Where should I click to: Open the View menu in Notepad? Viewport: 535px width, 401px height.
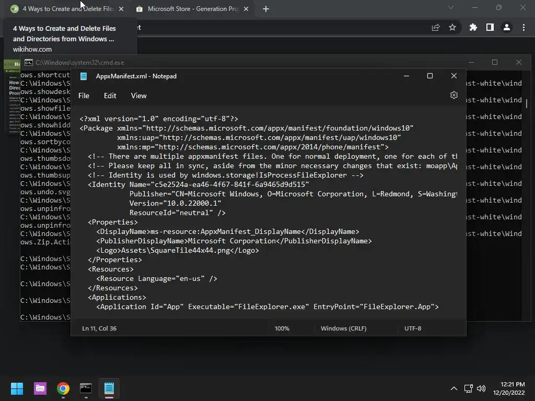pyautogui.click(x=138, y=96)
